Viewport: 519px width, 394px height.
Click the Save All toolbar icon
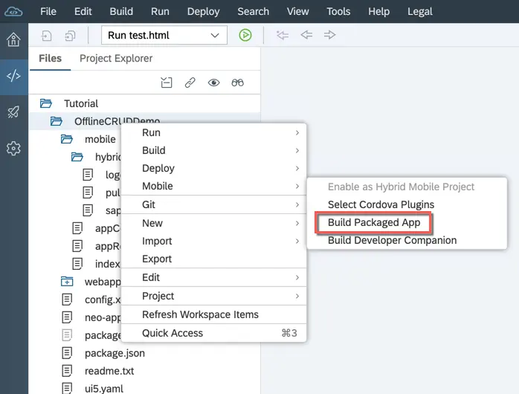(70, 36)
